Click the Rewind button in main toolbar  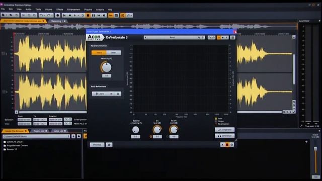[70, 16]
